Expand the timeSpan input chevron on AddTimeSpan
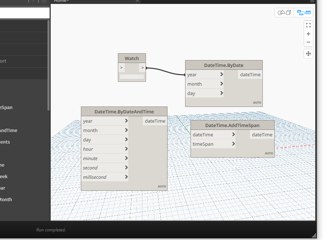Image resolution: width=330 pixels, height=240 pixels. pos(233,144)
